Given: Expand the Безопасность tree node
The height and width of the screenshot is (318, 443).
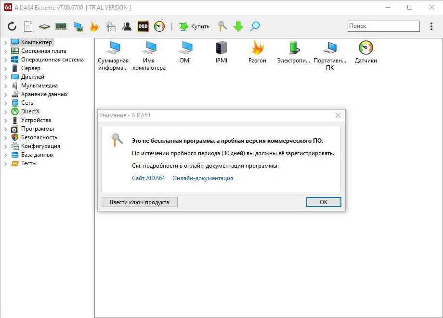Looking at the screenshot, I should click(5, 138).
